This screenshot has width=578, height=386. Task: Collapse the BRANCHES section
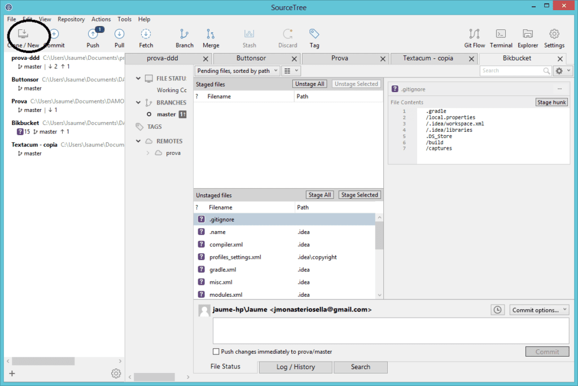(x=138, y=102)
